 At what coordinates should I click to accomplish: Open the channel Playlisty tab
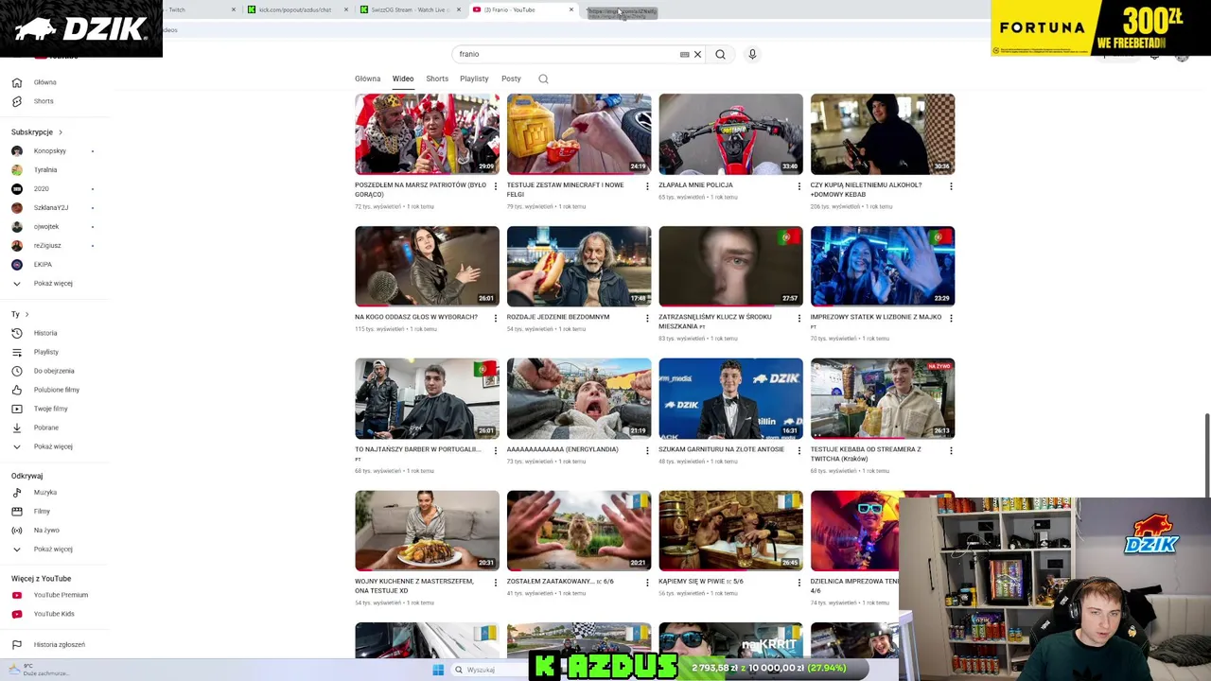[x=474, y=79]
